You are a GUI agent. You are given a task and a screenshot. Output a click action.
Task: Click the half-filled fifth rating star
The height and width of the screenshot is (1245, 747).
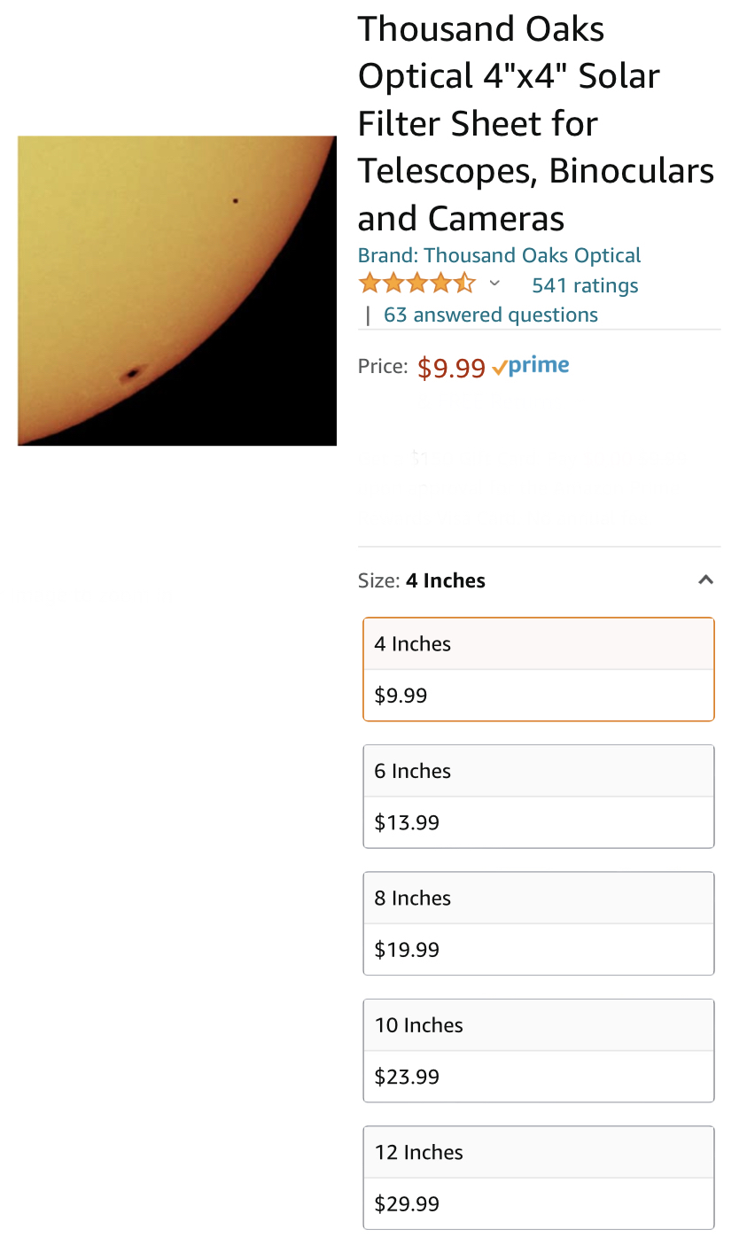[x=465, y=284]
